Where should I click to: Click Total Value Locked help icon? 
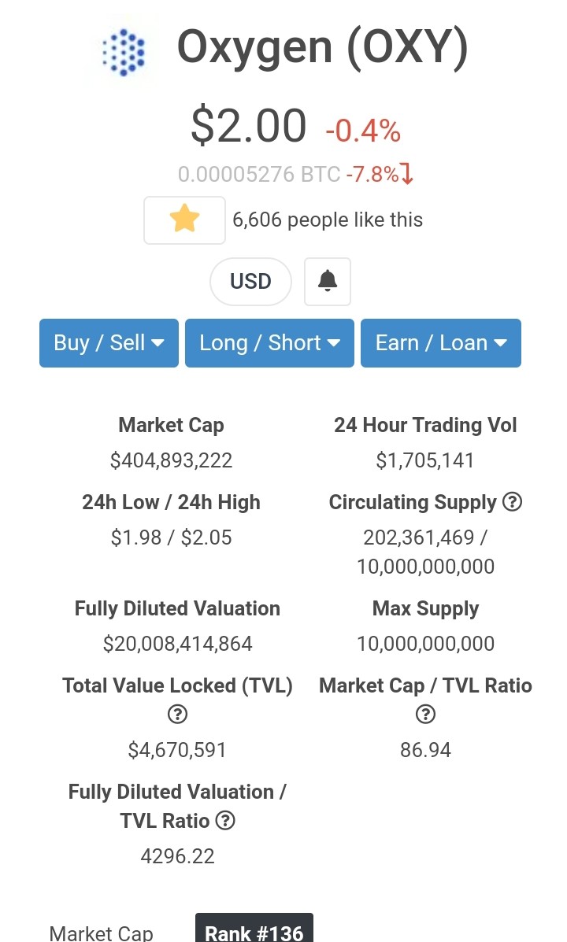coord(177,715)
